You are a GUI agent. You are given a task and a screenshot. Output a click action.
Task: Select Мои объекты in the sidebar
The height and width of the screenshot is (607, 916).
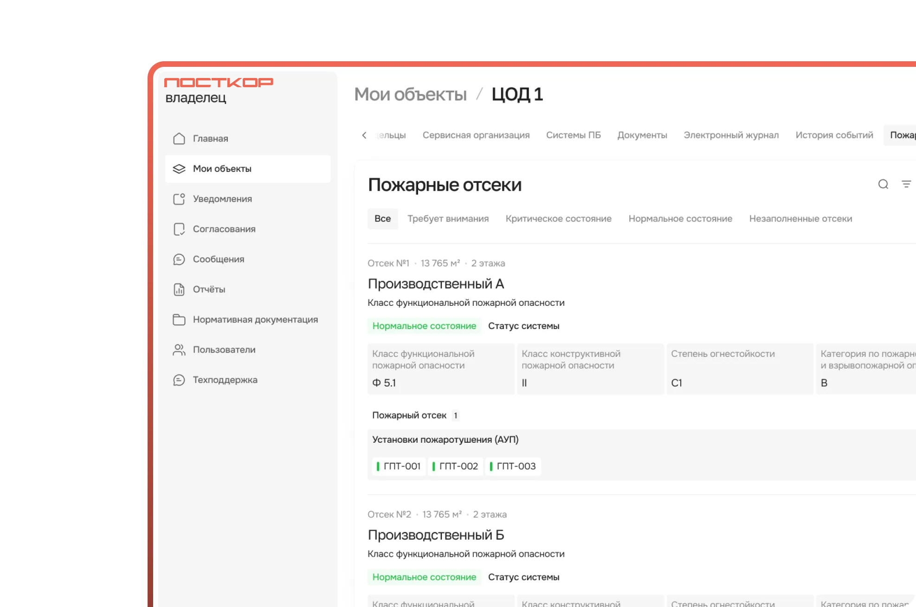248,169
